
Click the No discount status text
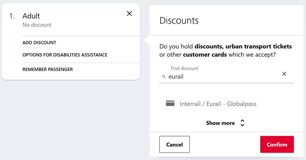37,25
